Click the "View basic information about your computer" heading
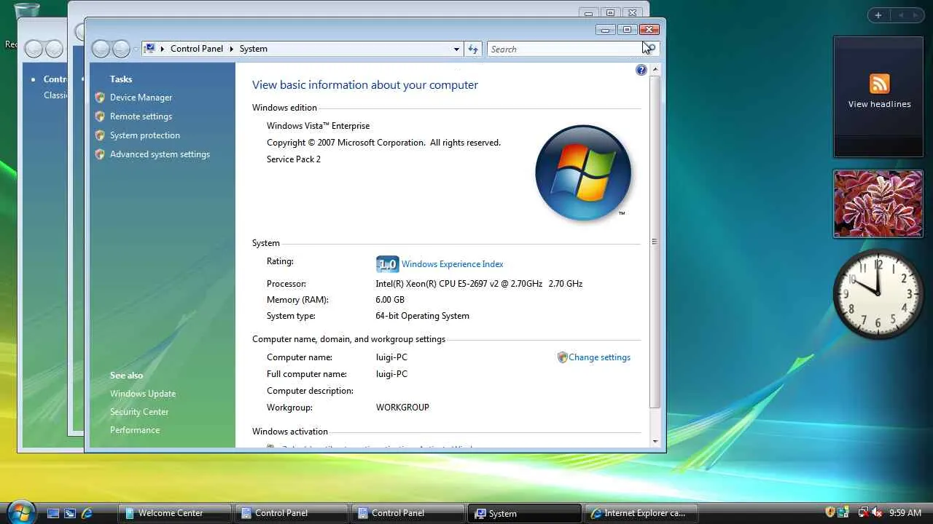The width and height of the screenshot is (933, 524). click(x=365, y=85)
